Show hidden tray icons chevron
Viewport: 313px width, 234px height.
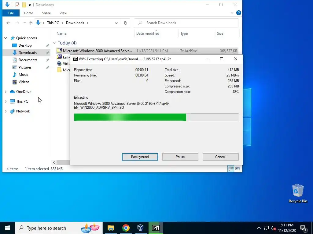tap(259, 228)
